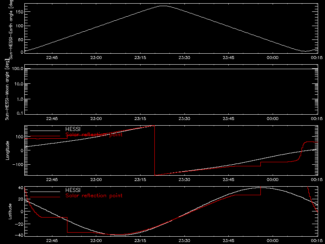
Task: Click the -40 tick on Latitude axis
Action: pyautogui.click(x=19, y=235)
